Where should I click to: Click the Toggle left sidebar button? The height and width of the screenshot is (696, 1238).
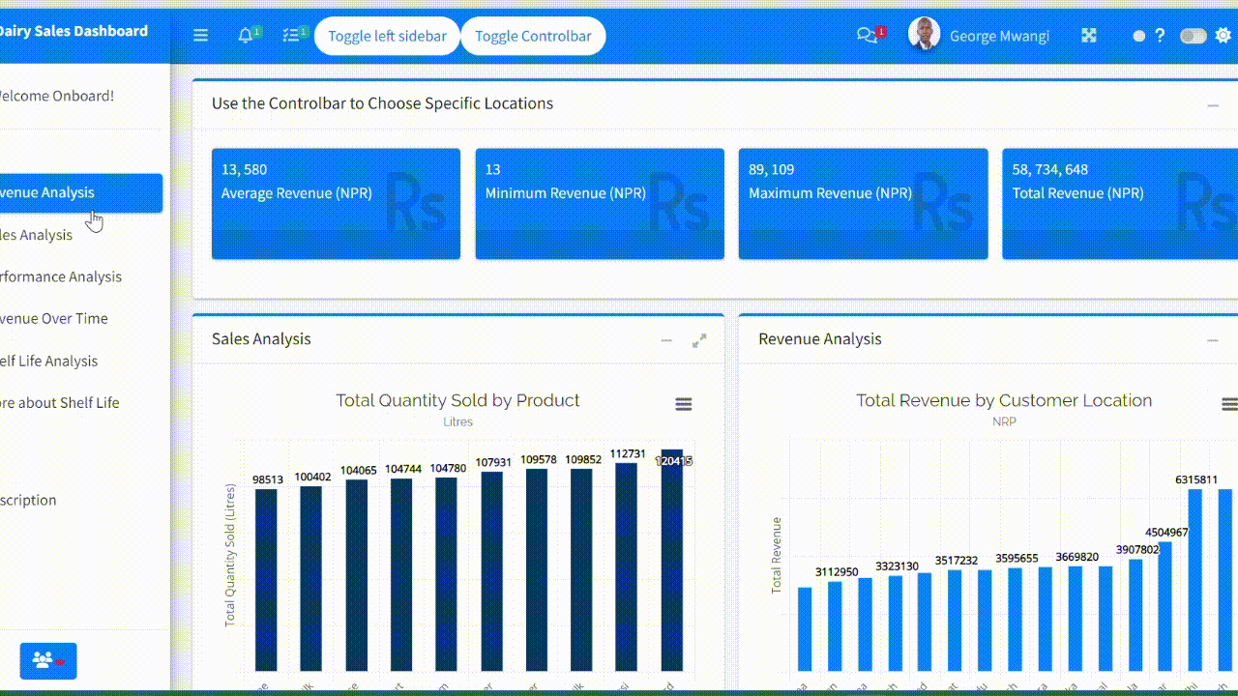pos(386,35)
